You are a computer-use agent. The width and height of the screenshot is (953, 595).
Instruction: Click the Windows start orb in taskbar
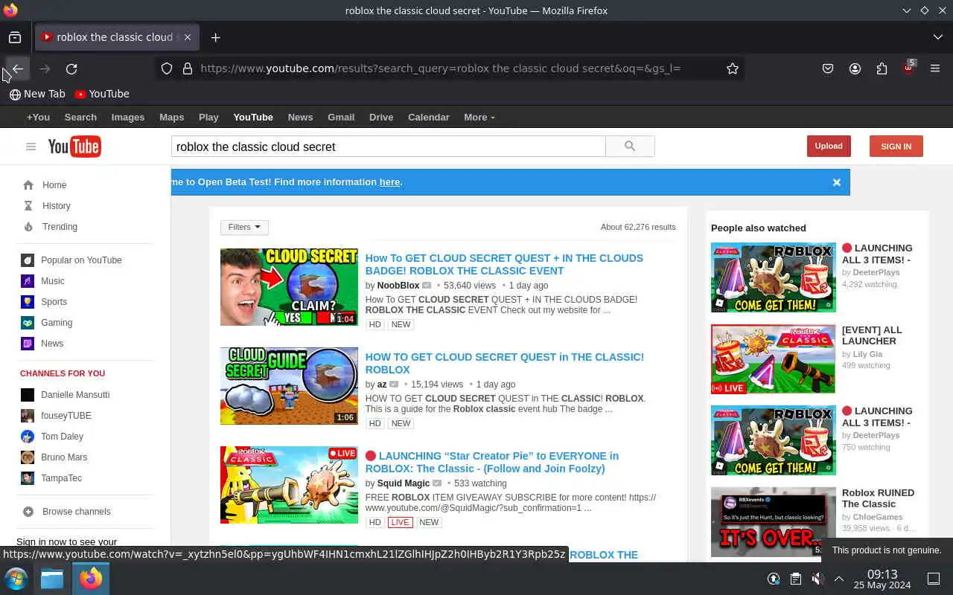point(16,579)
